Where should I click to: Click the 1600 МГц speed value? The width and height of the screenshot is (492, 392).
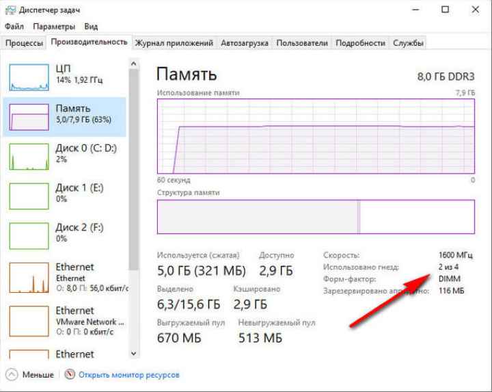pyautogui.click(x=455, y=255)
